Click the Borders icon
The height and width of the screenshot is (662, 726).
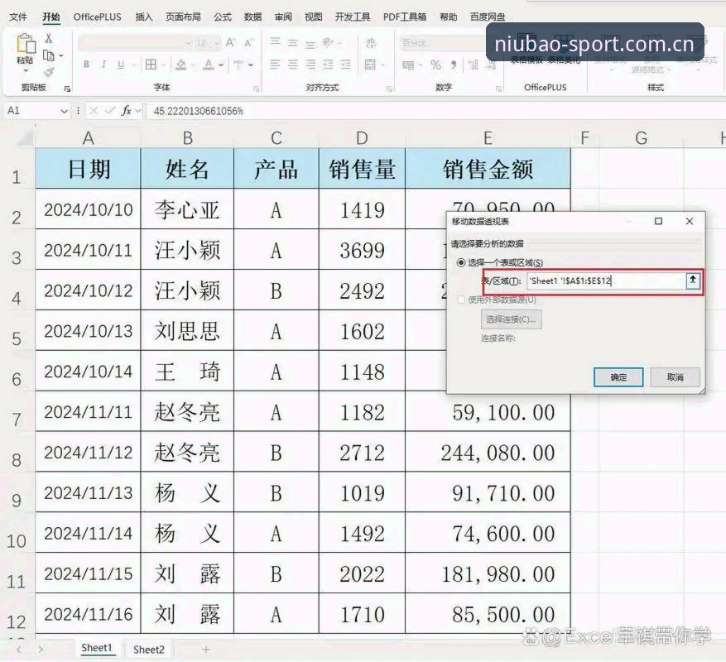pyautogui.click(x=151, y=65)
